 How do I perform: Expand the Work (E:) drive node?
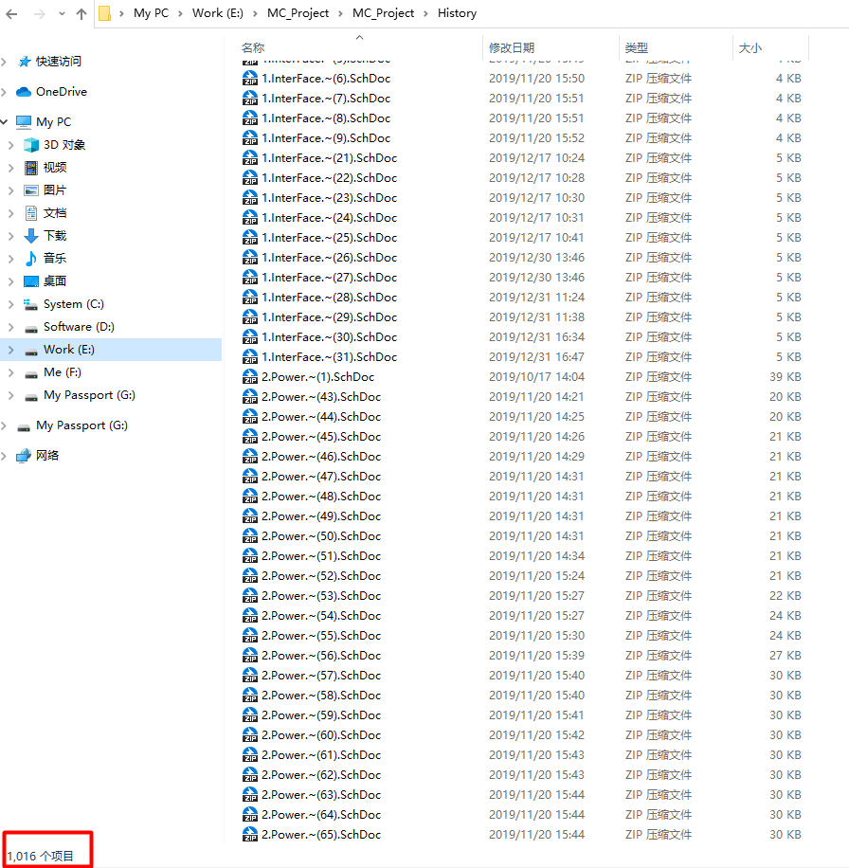[11, 350]
